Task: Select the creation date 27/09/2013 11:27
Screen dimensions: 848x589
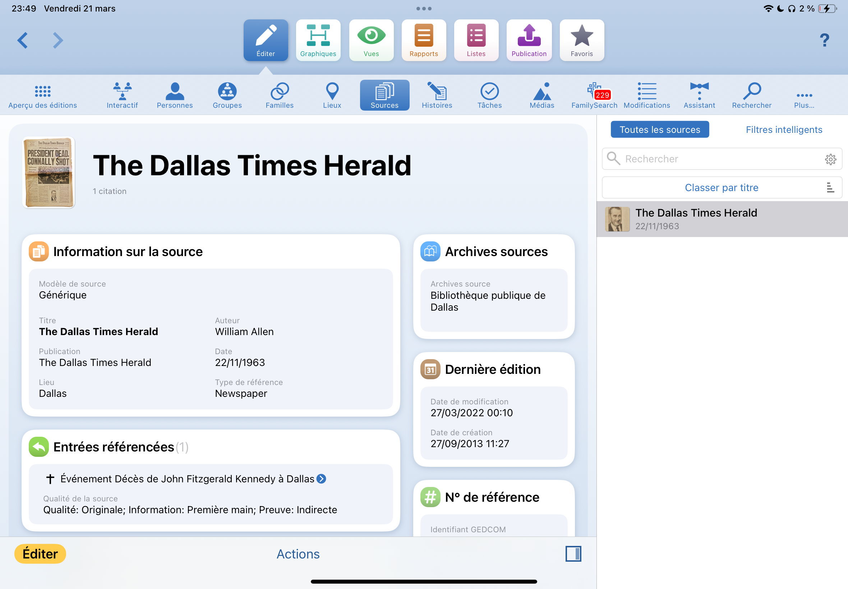Action: point(470,444)
